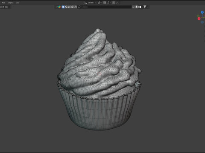205x153 pixels.
Task: Open the snapping options dropdown
Action: click(109, 3)
